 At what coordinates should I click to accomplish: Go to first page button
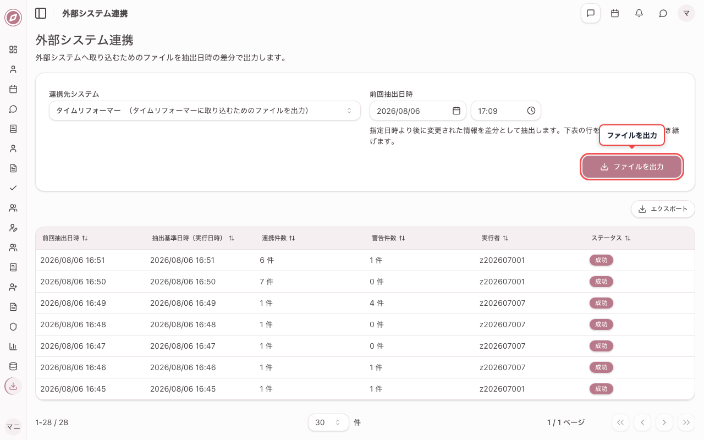click(620, 422)
